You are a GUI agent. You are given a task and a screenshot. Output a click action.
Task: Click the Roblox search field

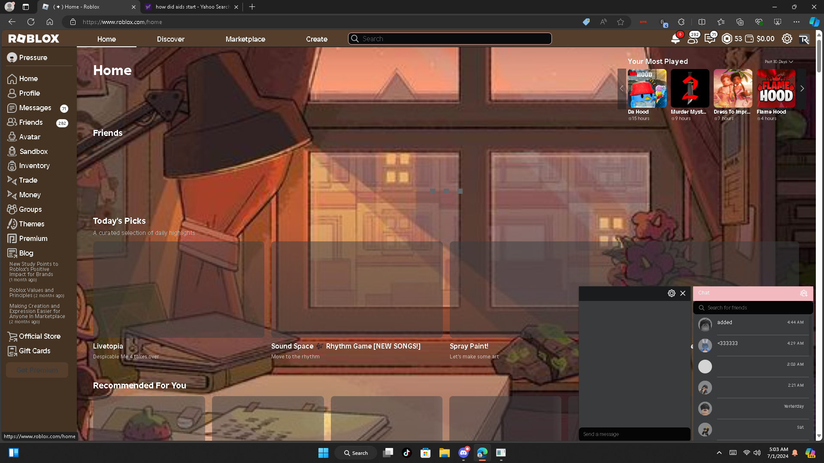point(450,39)
